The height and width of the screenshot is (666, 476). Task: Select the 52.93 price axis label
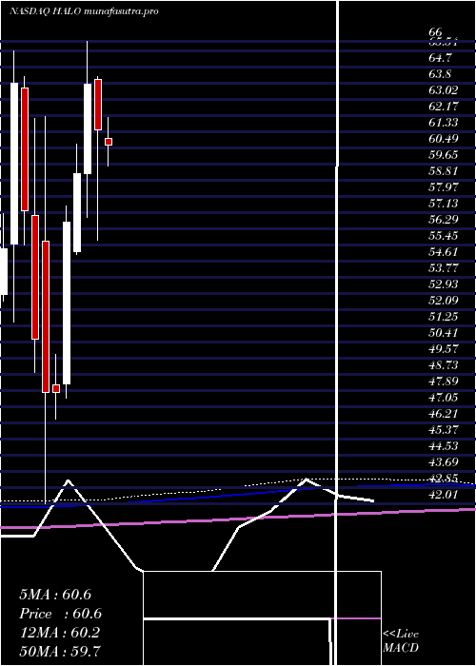point(444,284)
